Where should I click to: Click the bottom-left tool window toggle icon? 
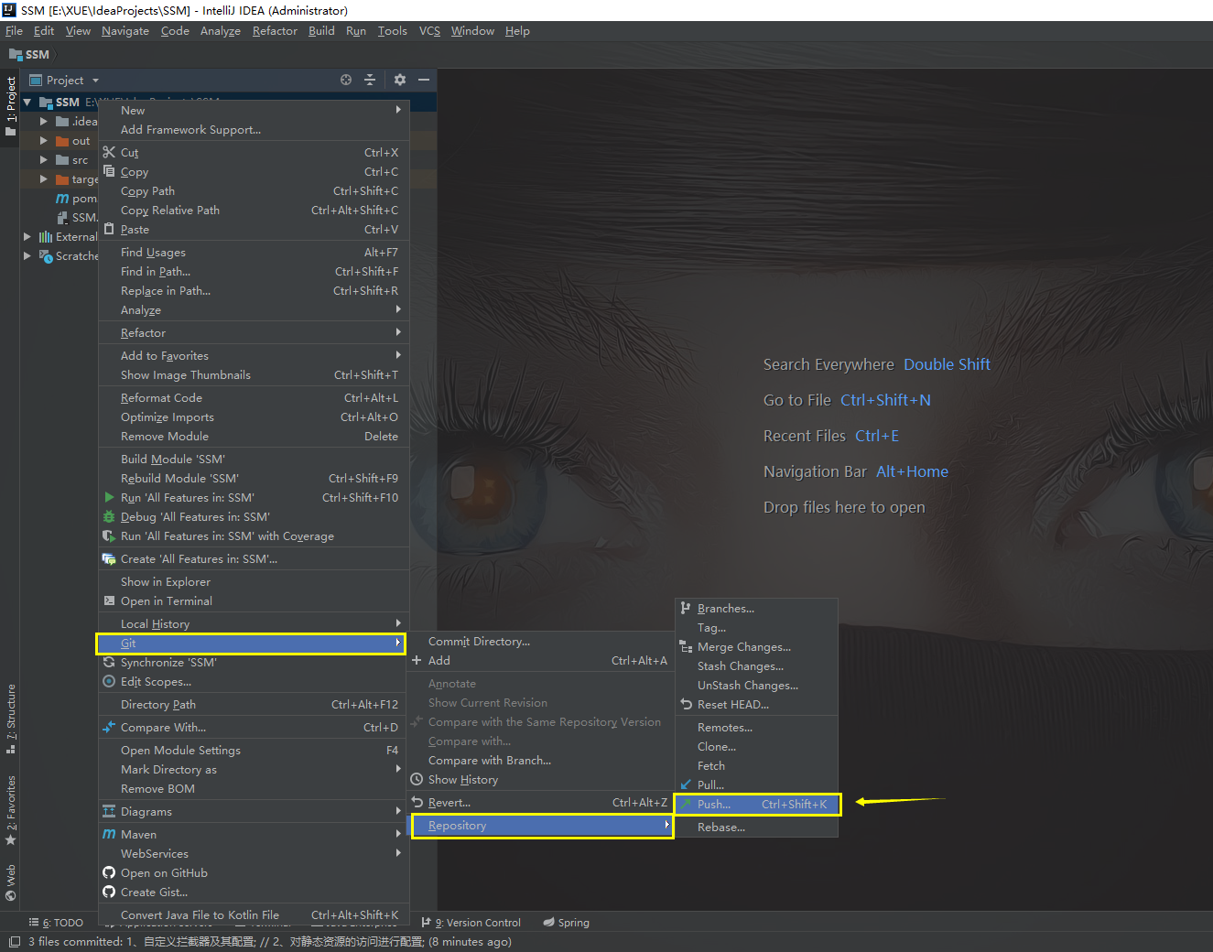tap(15, 942)
